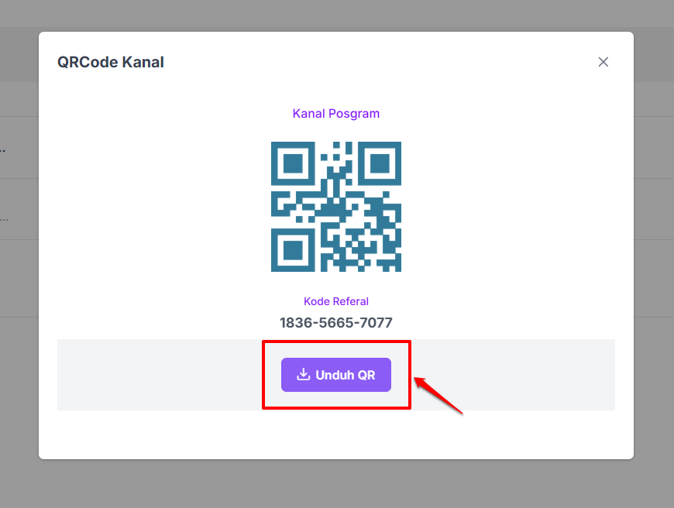This screenshot has width=674, height=508.
Task: Close the QRCode Kanal dialog
Action: pos(603,62)
